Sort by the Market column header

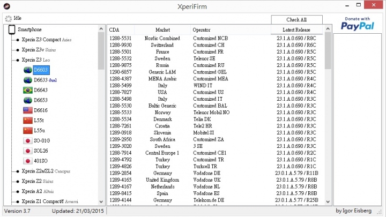[162, 30]
